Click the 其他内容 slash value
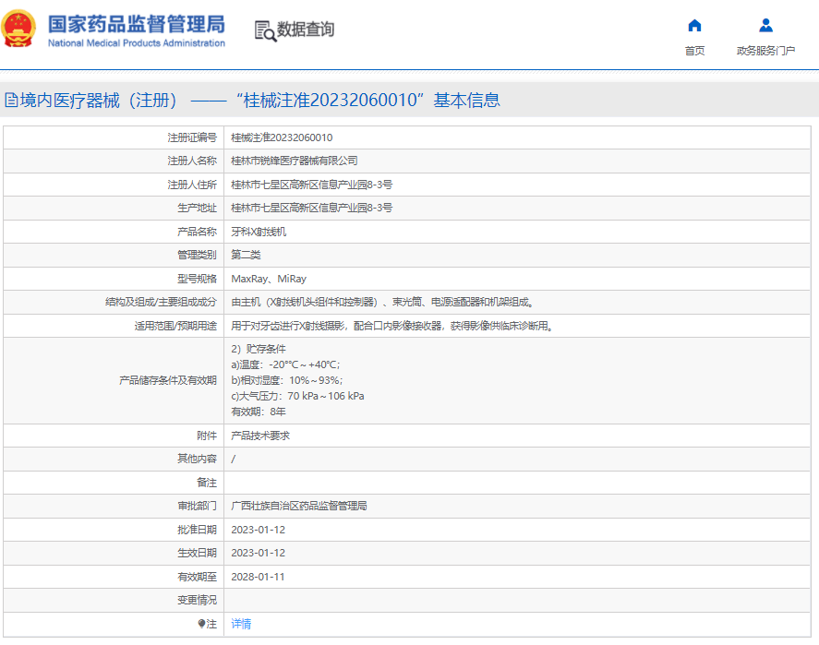Screen dimensions: 819x645 (x=233, y=459)
